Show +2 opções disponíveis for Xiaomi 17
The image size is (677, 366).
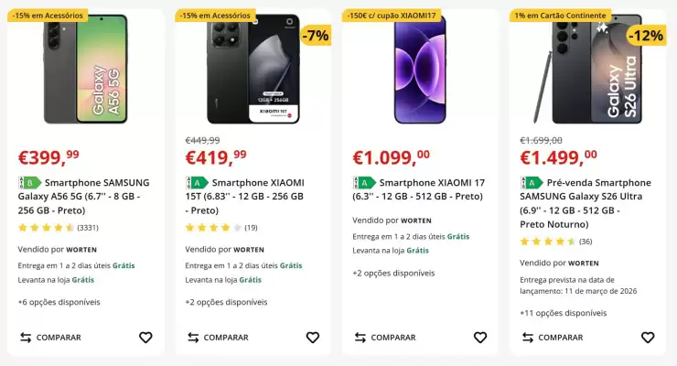(x=393, y=273)
